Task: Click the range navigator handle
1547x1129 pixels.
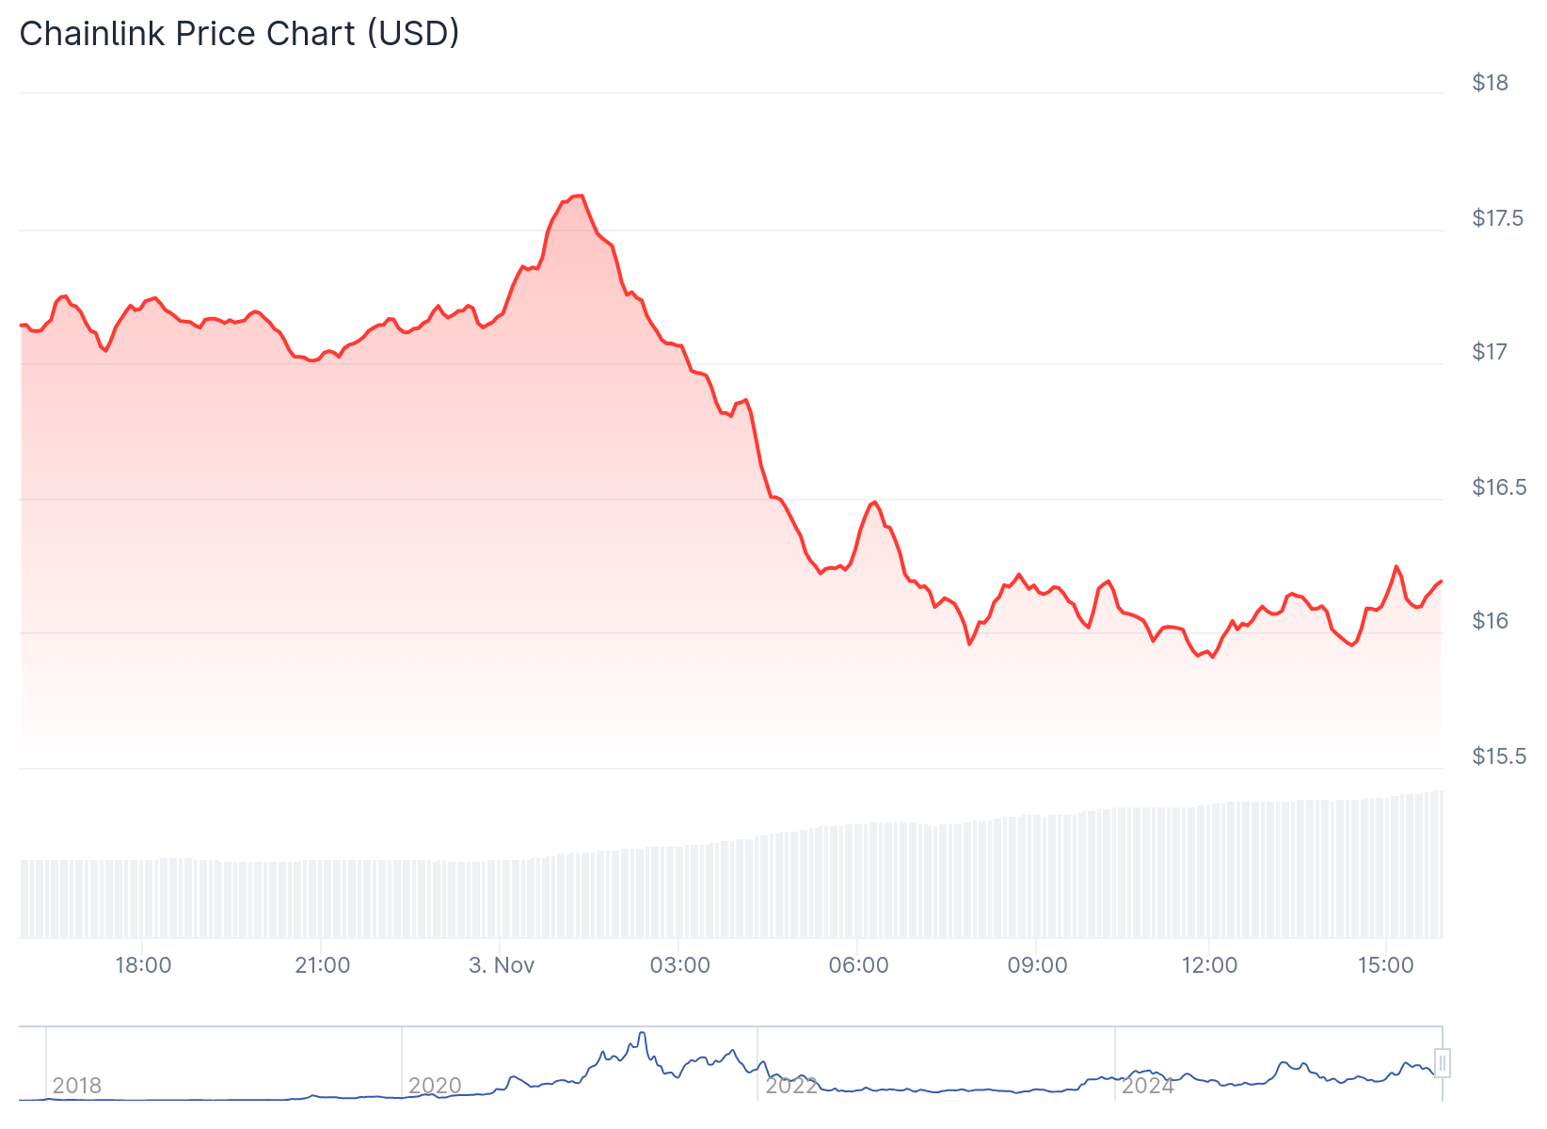Action: click(1443, 1063)
